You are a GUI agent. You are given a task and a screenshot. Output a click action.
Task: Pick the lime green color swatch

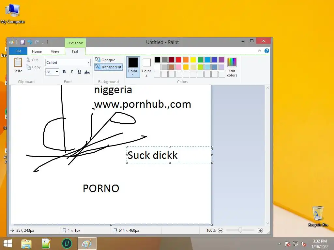[200, 67]
